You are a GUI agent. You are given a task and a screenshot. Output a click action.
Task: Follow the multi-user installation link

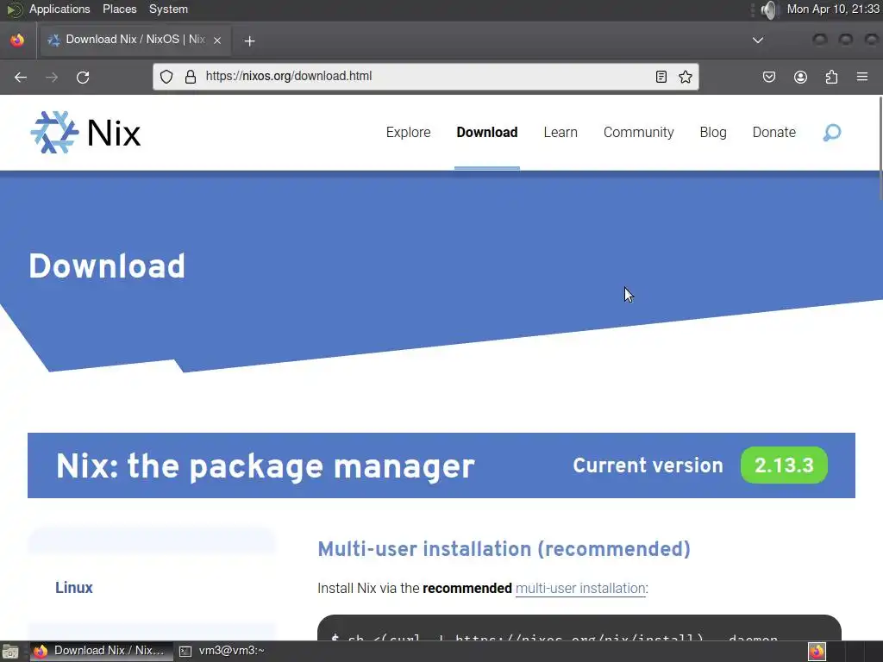click(x=580, y=588)
